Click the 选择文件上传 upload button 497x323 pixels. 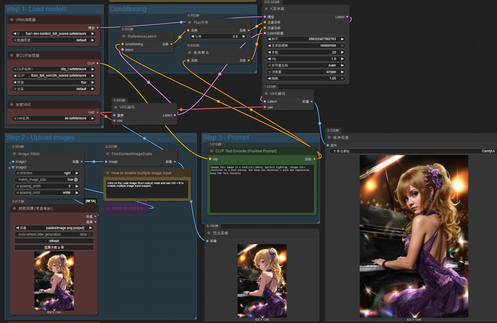point(54,247)
